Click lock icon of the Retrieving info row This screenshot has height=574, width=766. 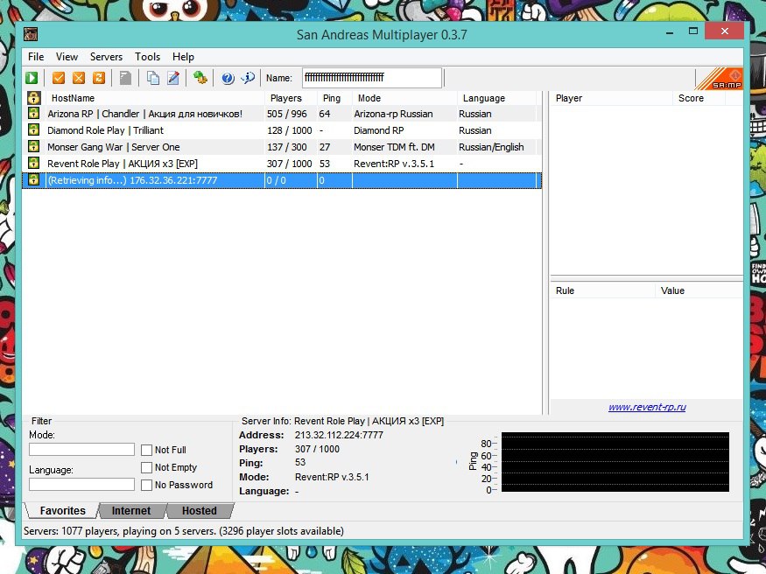coord(33,179)
